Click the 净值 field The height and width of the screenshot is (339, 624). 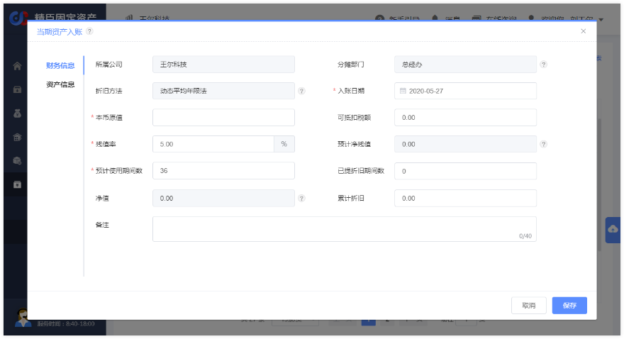tap(223, 198)
